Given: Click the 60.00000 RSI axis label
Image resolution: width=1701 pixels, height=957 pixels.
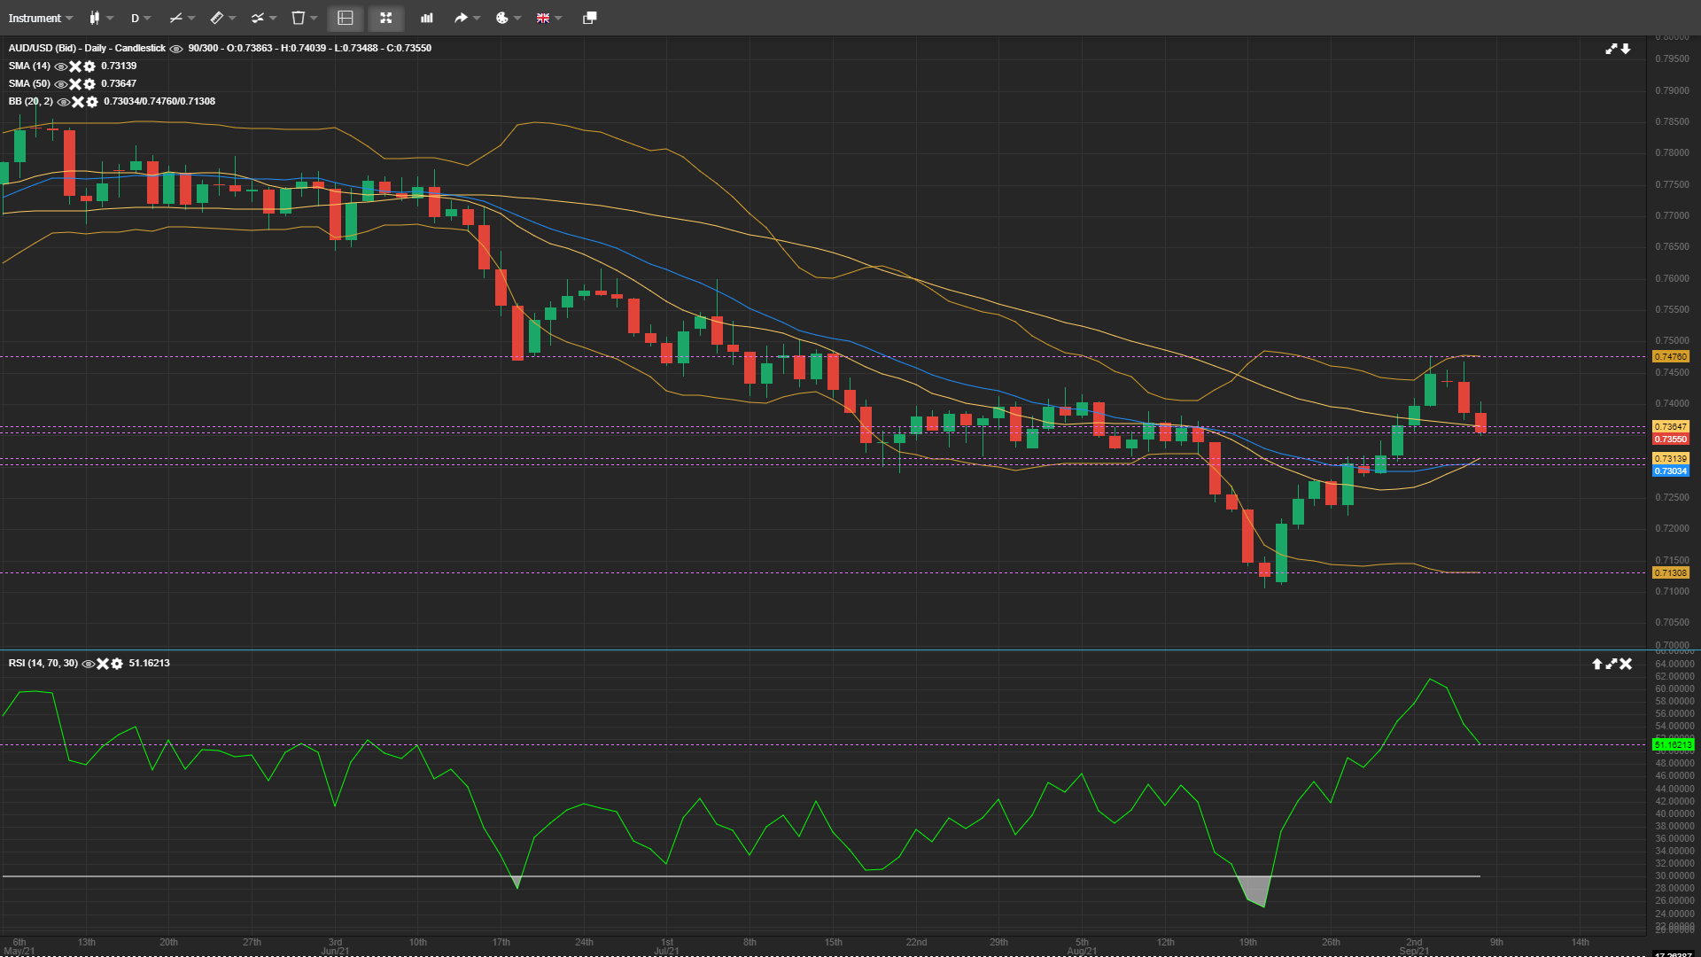Looking at the screenshot, I should (1674, 689).
